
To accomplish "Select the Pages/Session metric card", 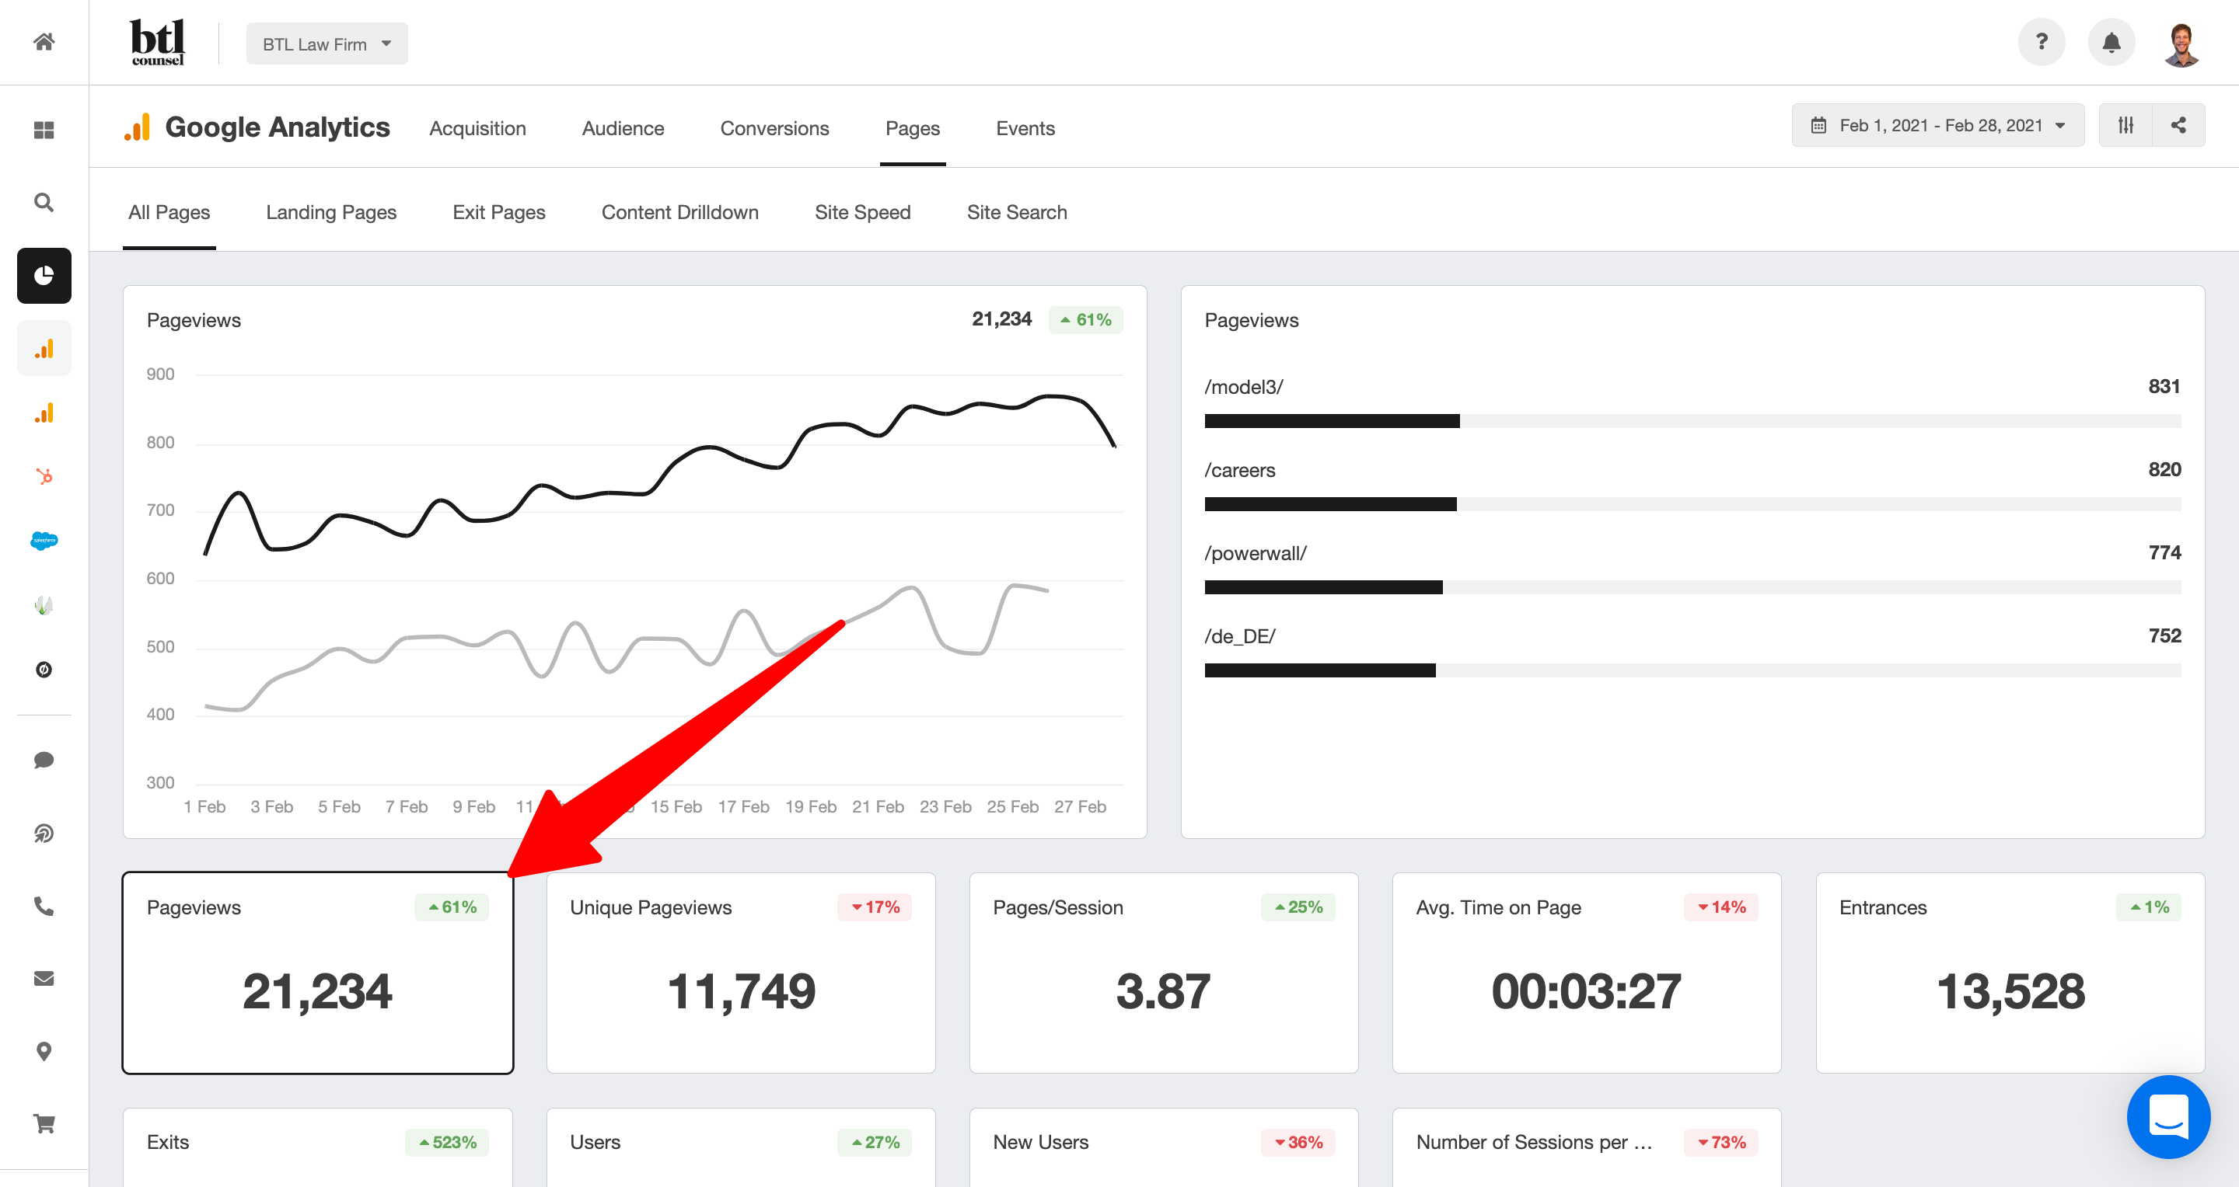I will click(x=1163, y=973).
